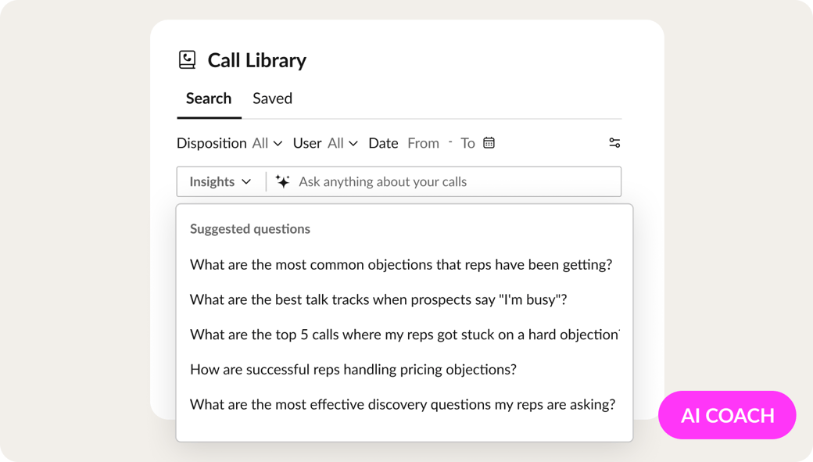Select the Search tab

[x=209, y=98]
